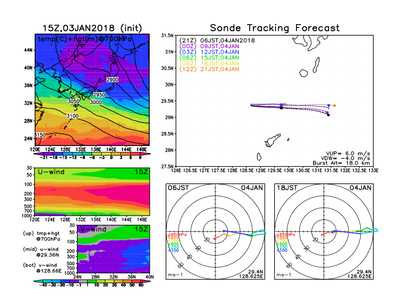
Task: Click the Sonde Tracking Forecast title
Action: point(274,28)
